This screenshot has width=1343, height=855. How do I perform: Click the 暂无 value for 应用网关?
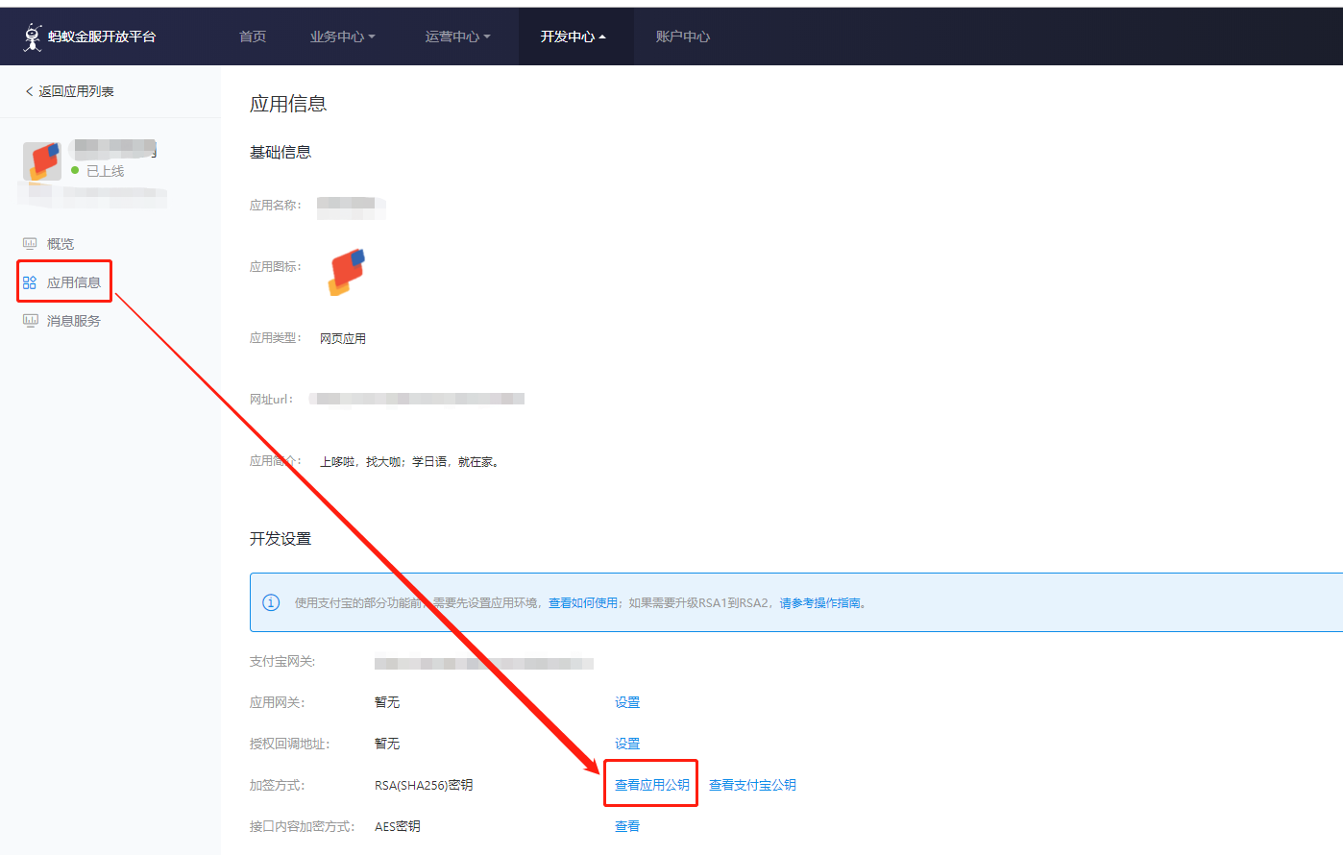coord(387,702)
